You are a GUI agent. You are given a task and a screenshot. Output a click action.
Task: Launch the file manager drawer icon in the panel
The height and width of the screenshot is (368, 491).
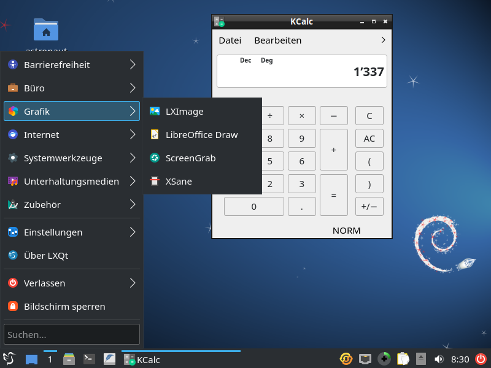coord(69,359)
